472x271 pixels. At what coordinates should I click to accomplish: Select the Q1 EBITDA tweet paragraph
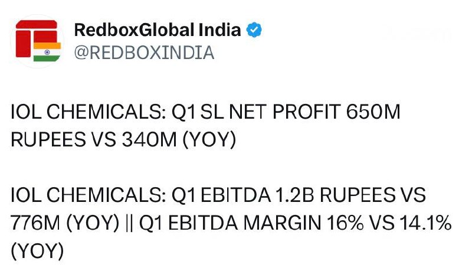[x=231, y=223]
